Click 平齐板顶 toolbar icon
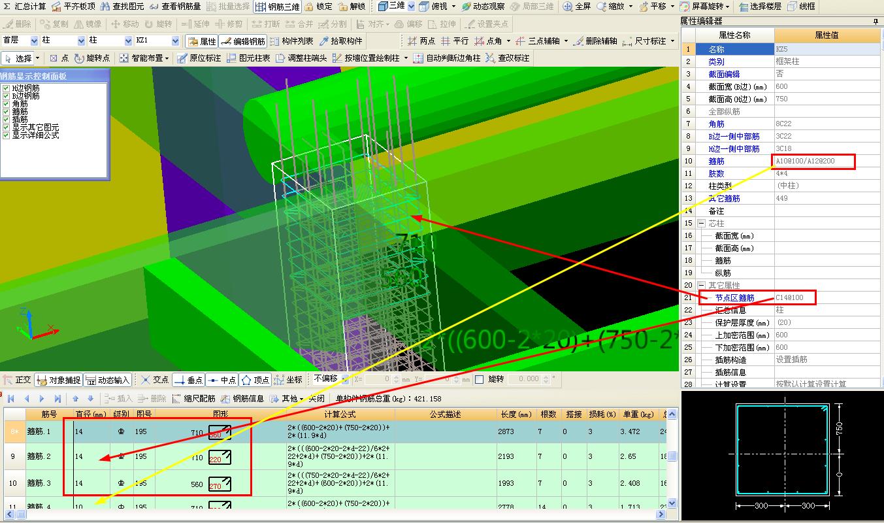The image size is (884, 523). (x=73, y=7)
